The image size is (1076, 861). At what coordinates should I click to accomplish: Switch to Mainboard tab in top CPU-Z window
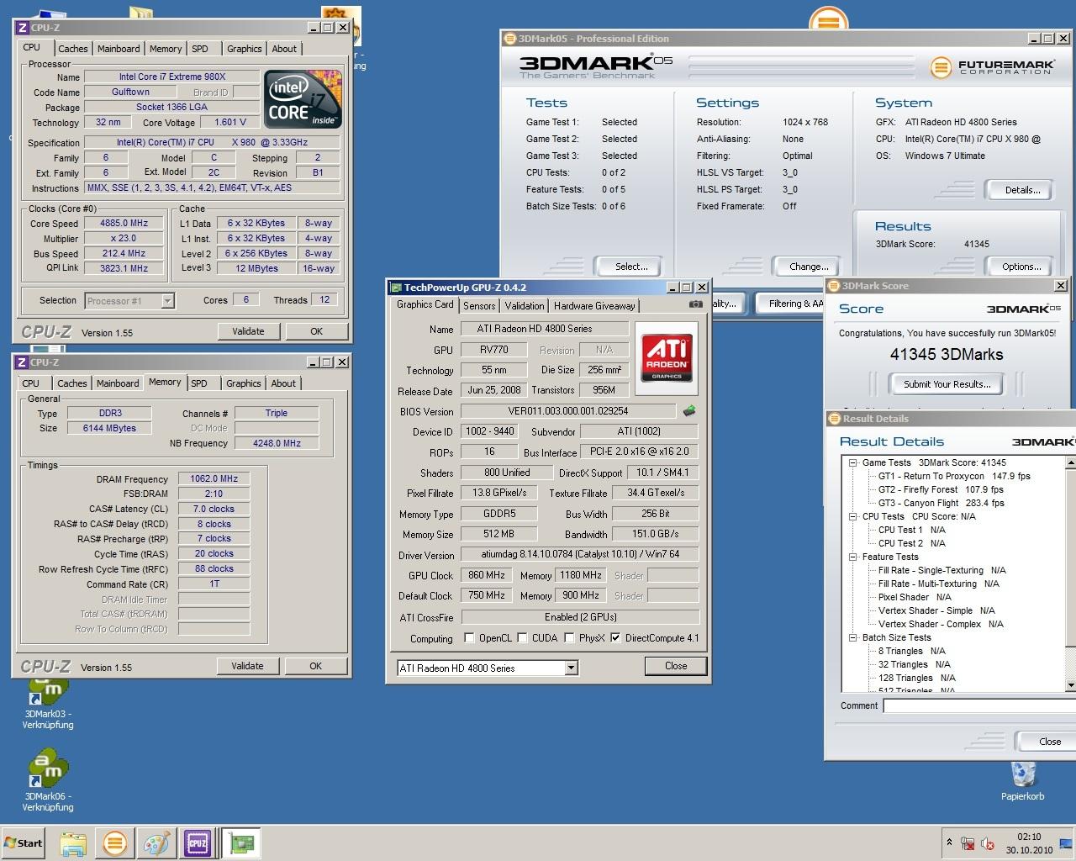point(119,49)
